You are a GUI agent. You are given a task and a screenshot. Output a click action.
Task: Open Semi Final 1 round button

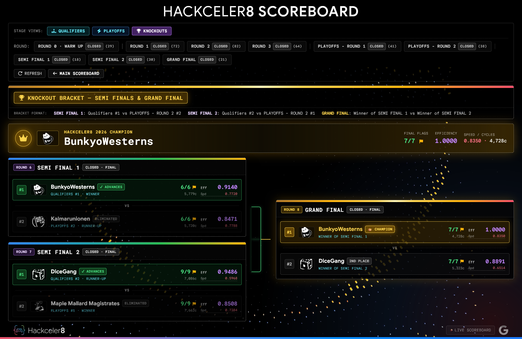click(49, 60)
